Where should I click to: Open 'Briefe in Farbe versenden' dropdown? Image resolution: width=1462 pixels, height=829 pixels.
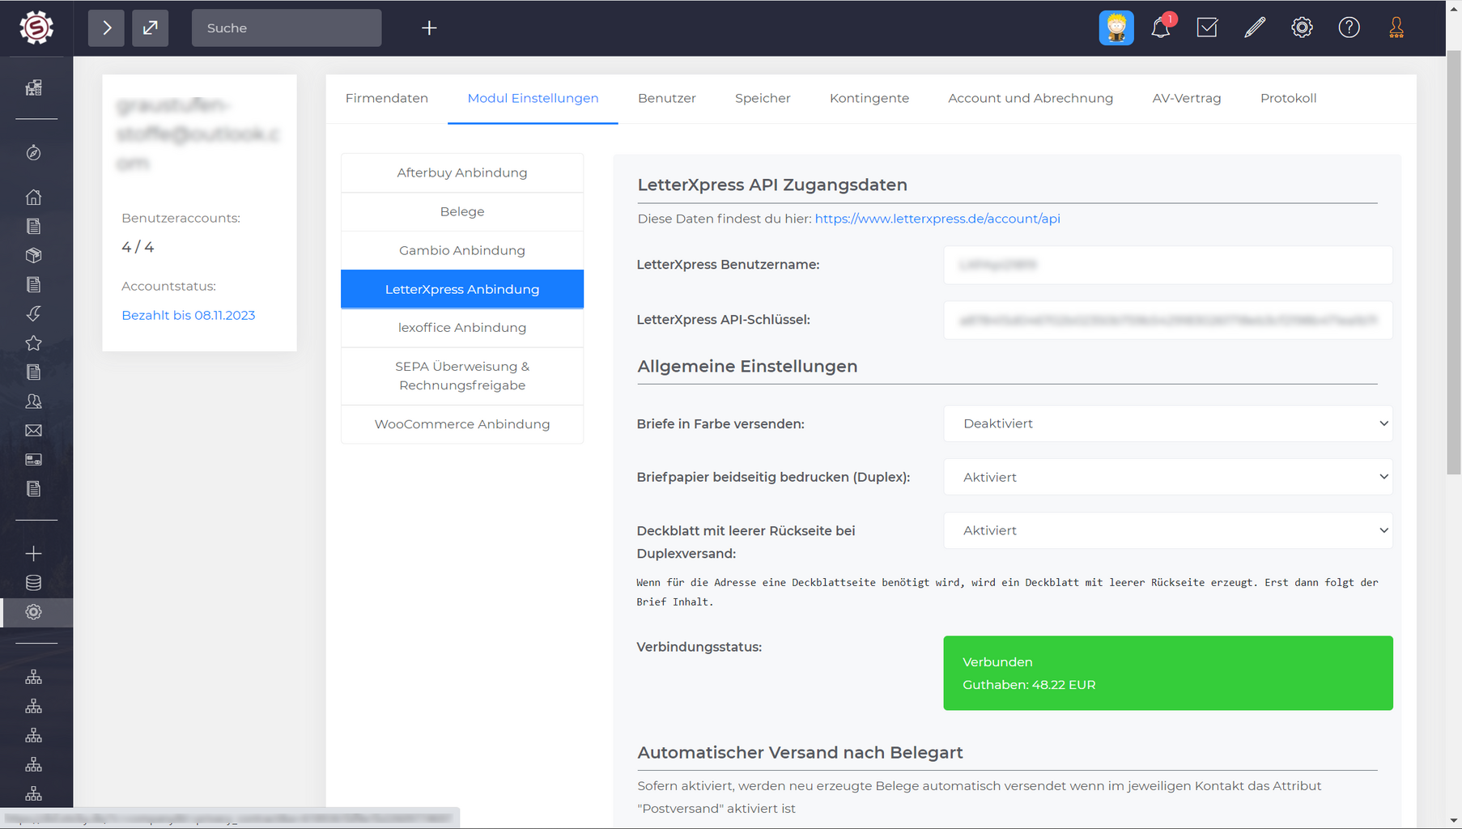tap(1167, 423)
